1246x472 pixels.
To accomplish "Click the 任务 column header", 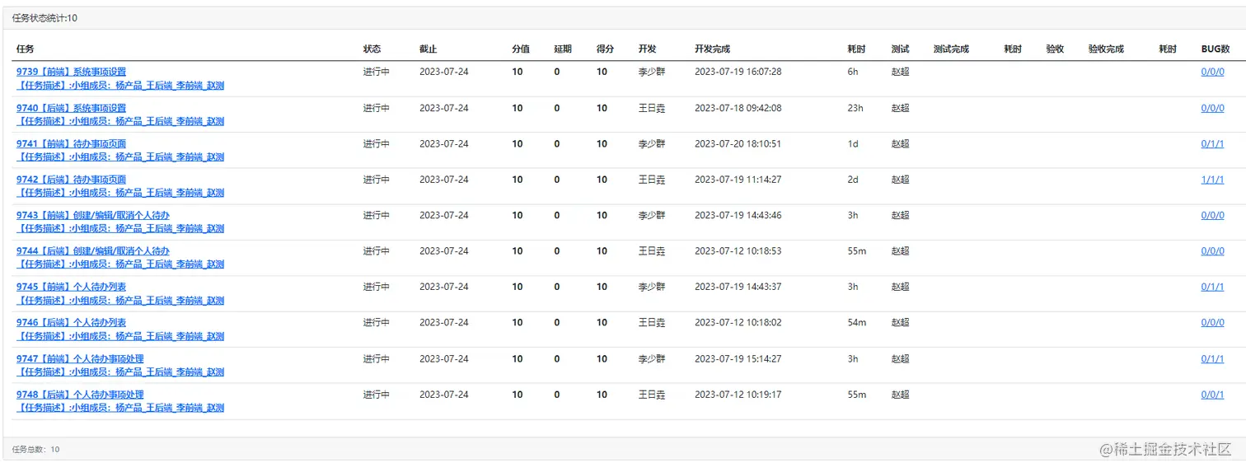I will pos(26,49).
